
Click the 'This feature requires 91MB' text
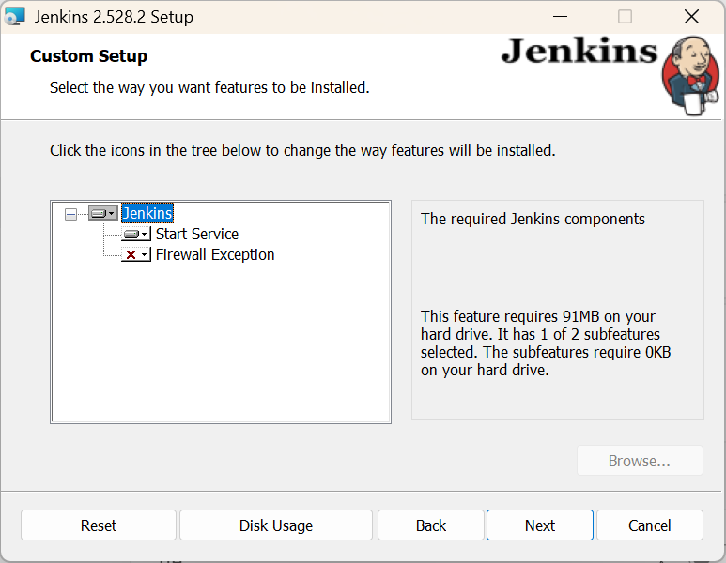(x=546, y=343)
